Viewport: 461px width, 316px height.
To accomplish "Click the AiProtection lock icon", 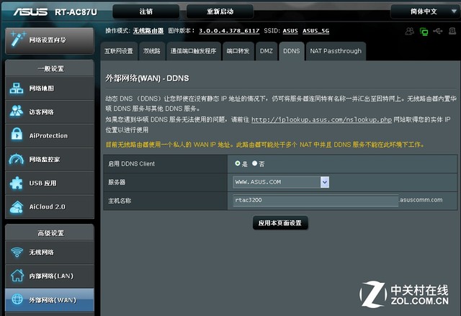I will pos(17,135).
